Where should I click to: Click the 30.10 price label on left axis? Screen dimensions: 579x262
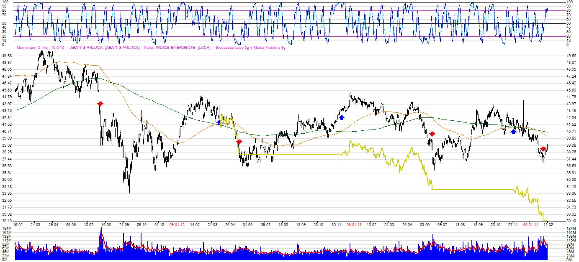point(7,221)
